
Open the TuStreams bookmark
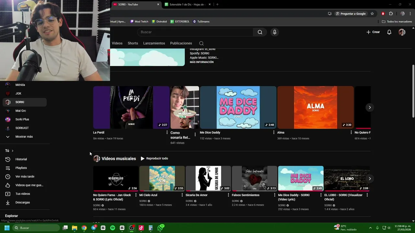(201, 21)
